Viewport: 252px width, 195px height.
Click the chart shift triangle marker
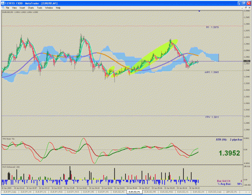199,11
